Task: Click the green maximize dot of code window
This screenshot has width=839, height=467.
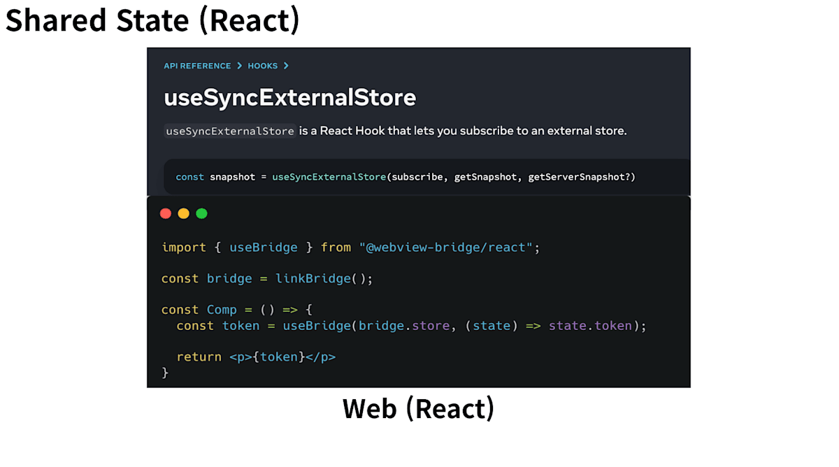Action: [201, 214]
